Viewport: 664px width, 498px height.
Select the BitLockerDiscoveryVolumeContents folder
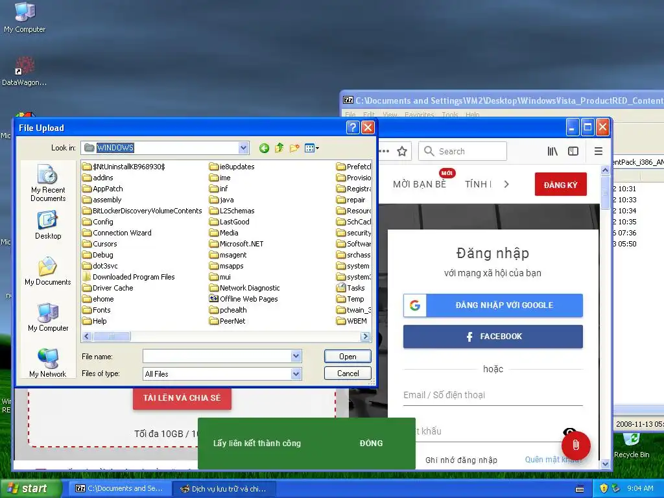[x=142, y=211]
